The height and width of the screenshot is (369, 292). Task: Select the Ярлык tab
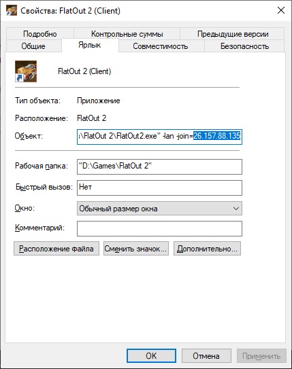coord(90,45)
